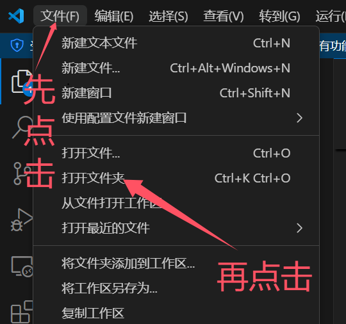The image size is (346, 324).
Task: Click the restricted mode shield icon
Action: point(17,45)
